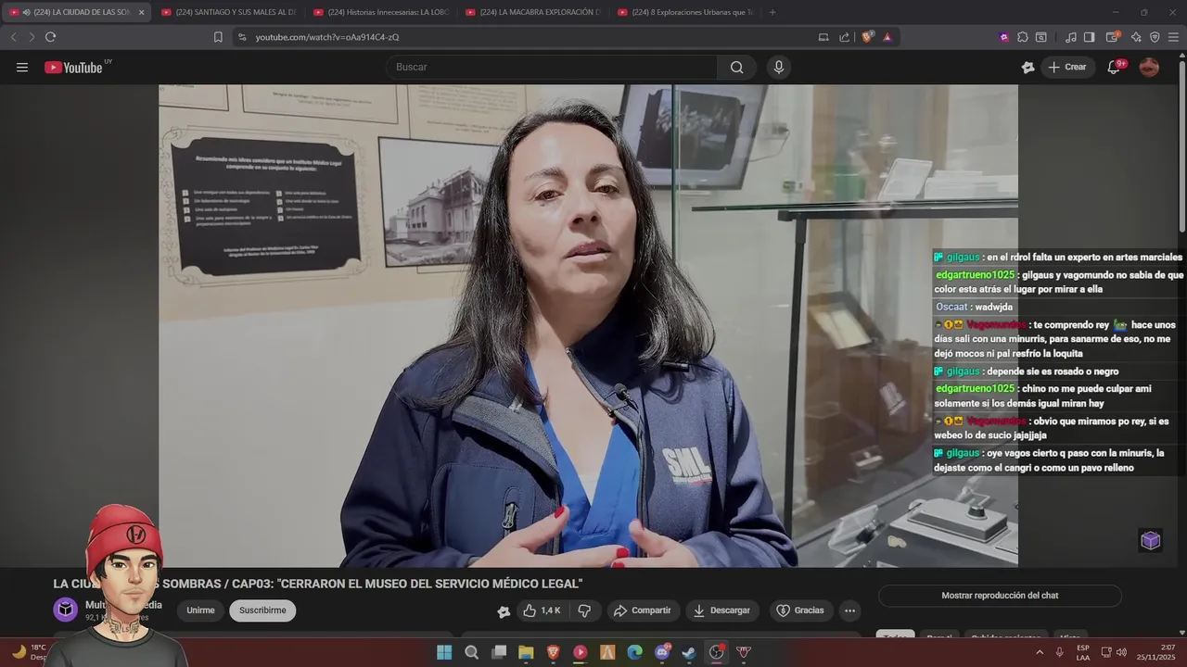Open the Brave Wallet icon
The image size is (1187, 667).
[x=1114, y=37]
